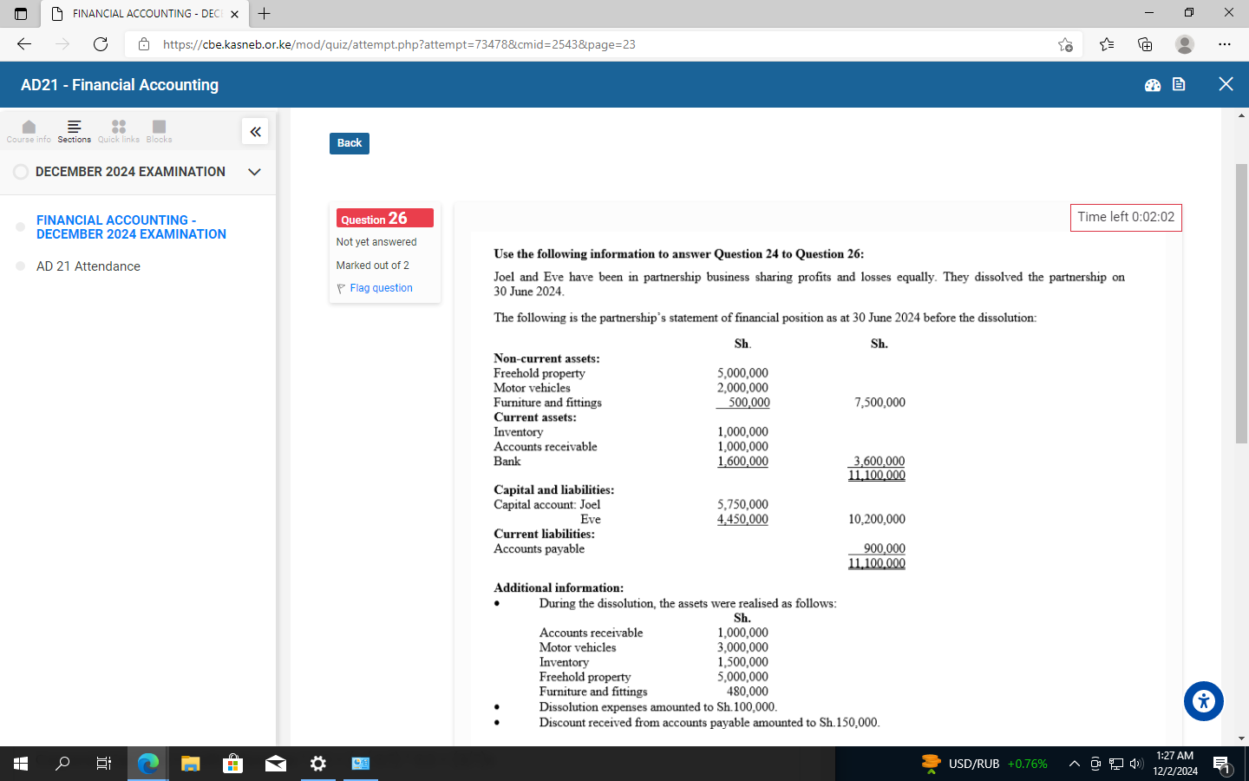Close the FINANCIAL ACCOUNTING tab
Image resolution: width=1249 pixels, height=781 pixels.
pos(234,14)
